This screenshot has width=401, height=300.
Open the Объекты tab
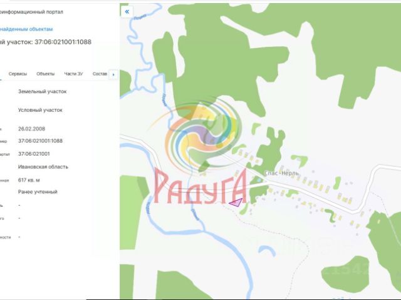point(46,74)
